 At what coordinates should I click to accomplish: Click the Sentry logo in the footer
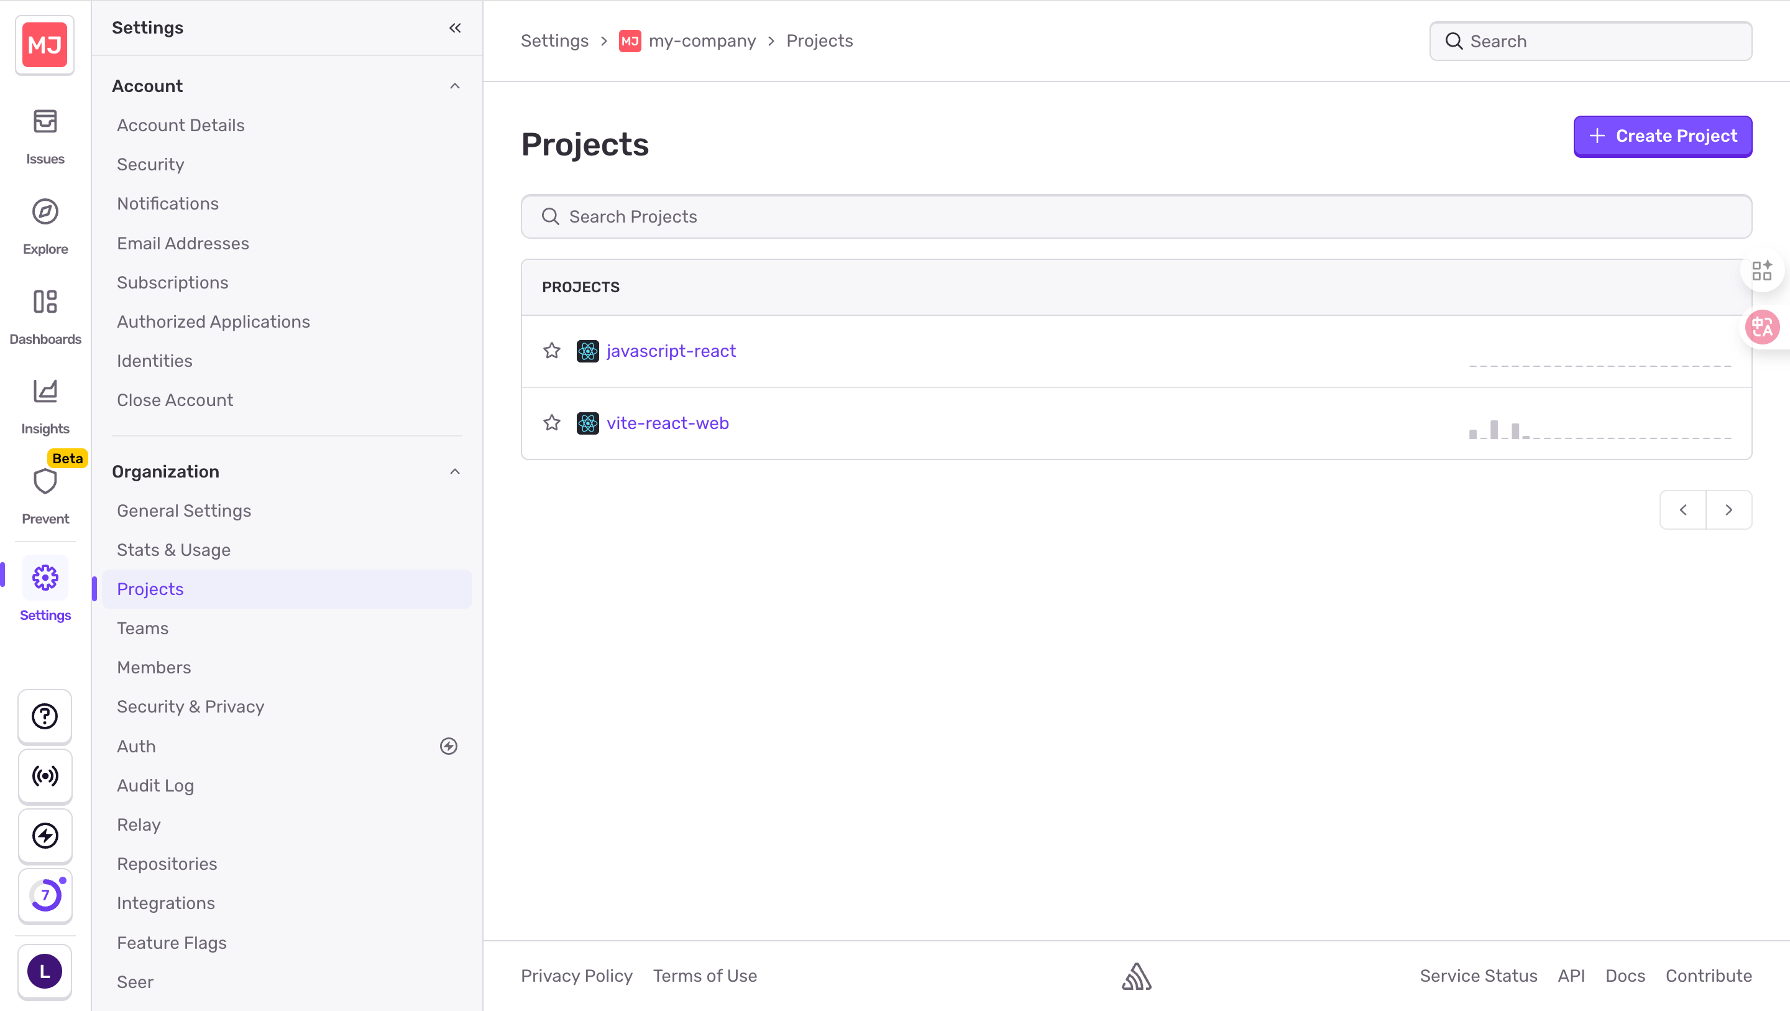tap(1137, 976)
